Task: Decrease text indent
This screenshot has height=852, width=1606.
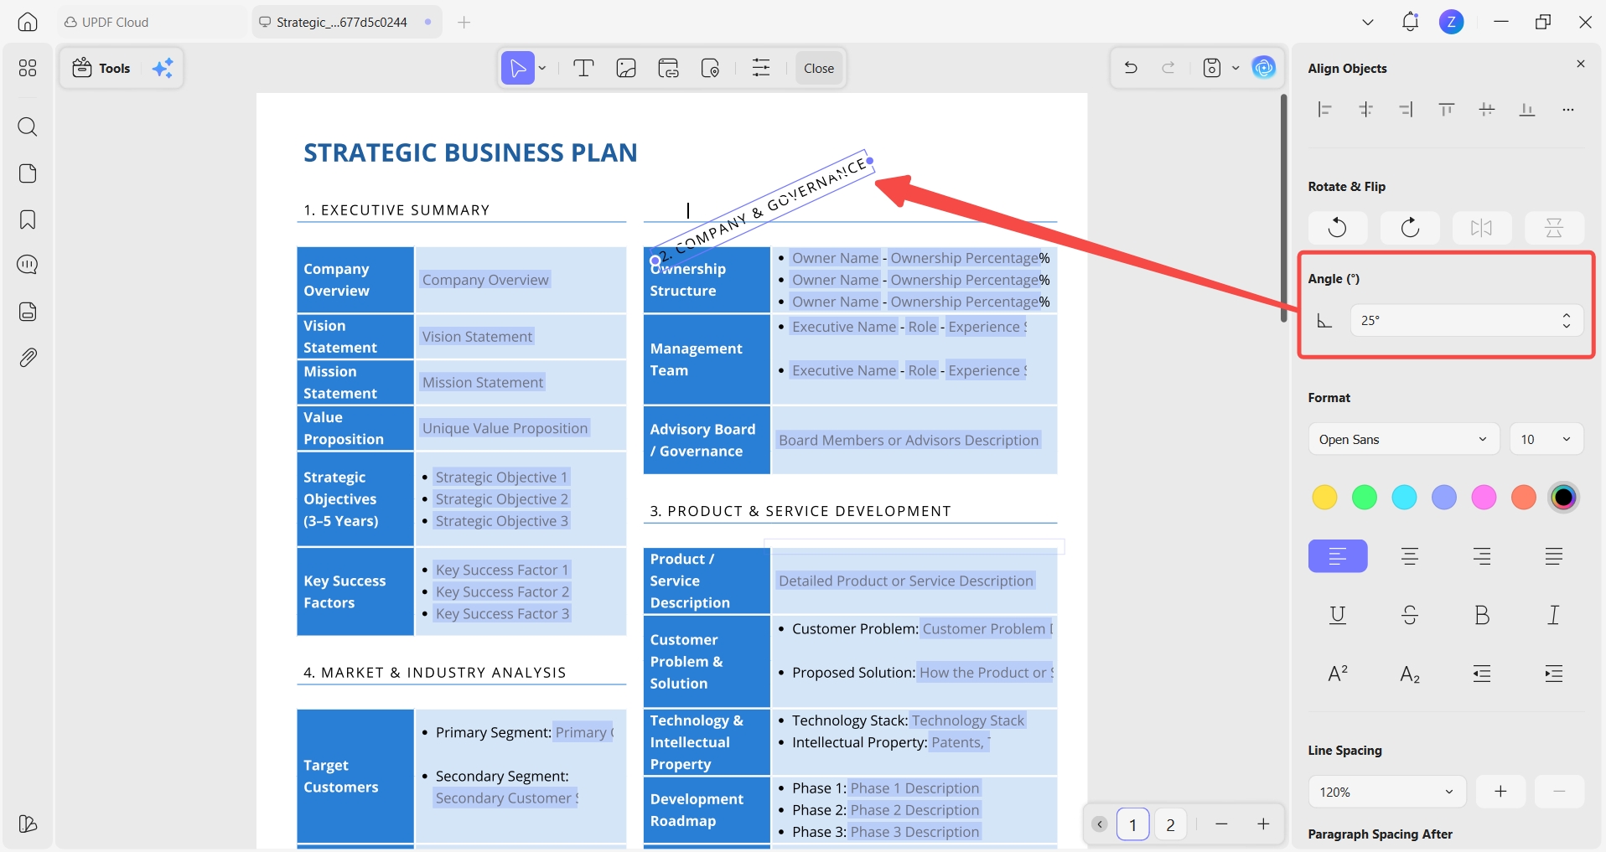Action: pos(1482,674)
